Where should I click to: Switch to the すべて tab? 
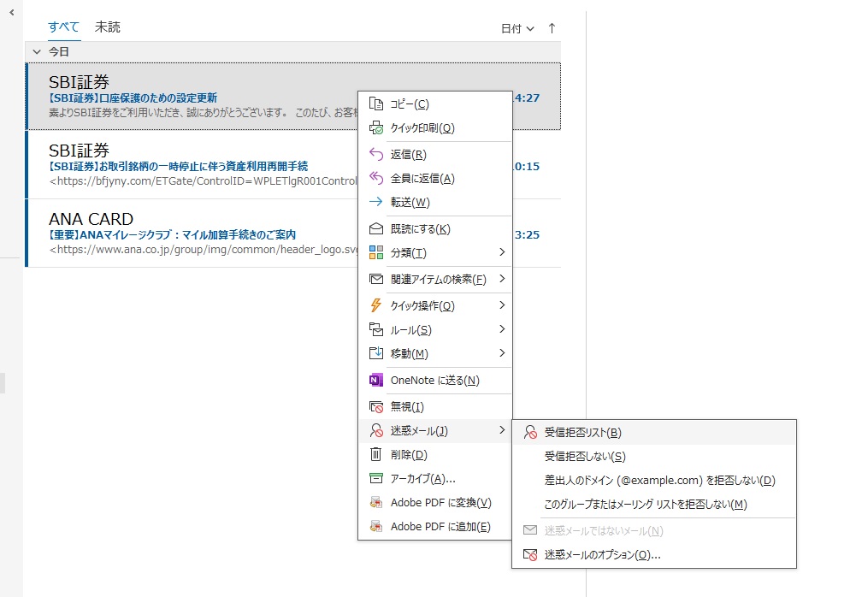[63, 27]
